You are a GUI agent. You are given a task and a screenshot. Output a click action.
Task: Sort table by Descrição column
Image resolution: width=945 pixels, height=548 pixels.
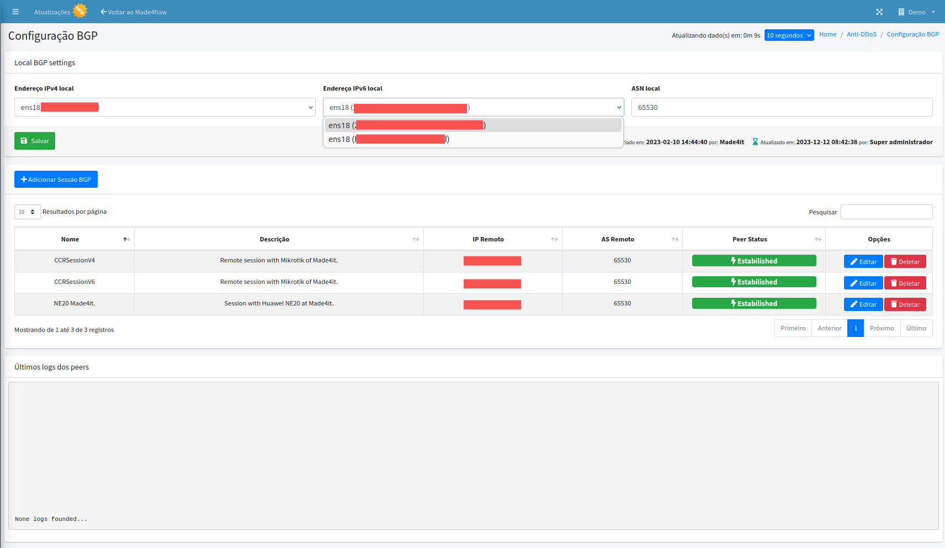(279, 239)
